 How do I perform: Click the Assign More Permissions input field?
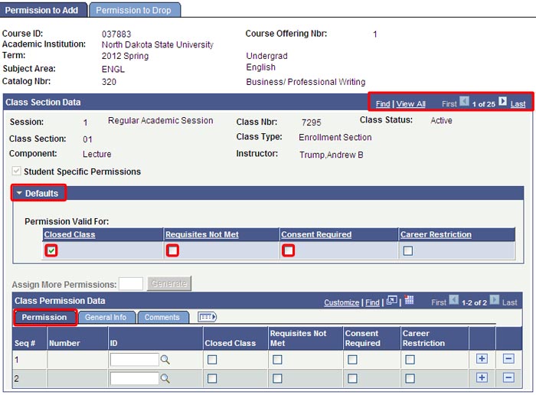(x=131, y=284)
